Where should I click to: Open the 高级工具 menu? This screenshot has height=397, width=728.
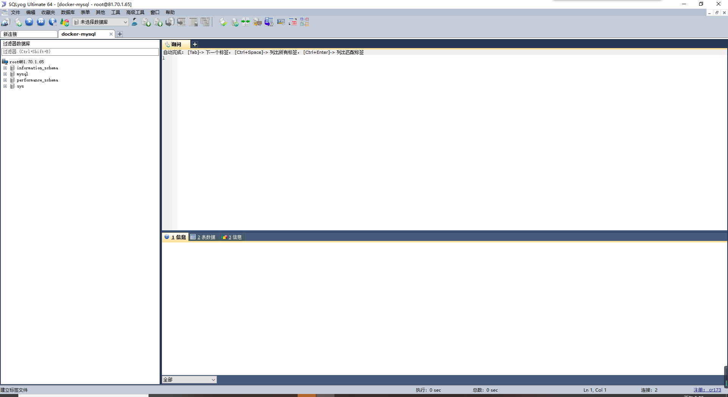tap(135, 13)
